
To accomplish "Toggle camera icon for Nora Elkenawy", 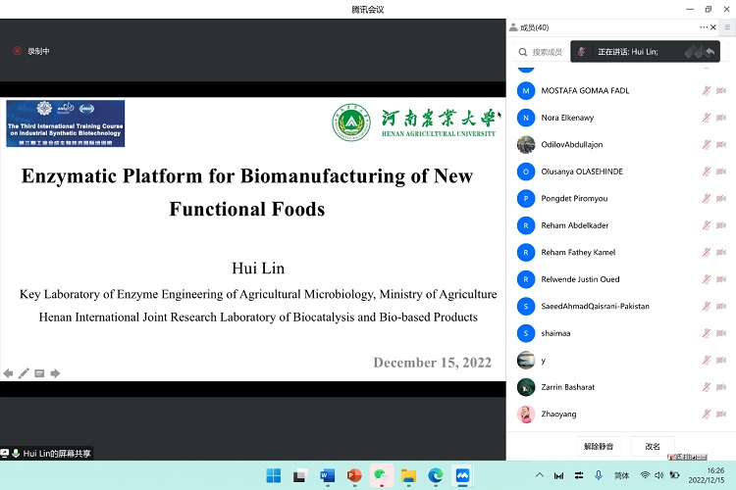I will [722, 118].
